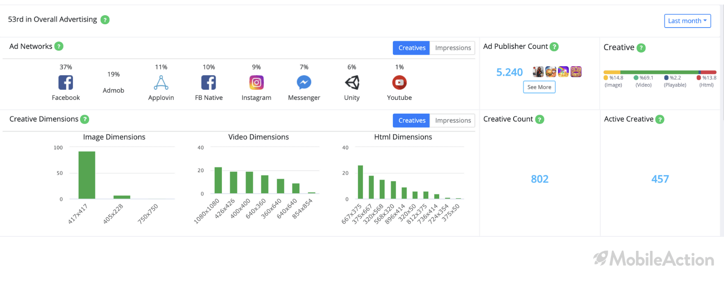The width and height of the screenshot is (724, 287).
Task: Click the 37% Facebook share value
Action: click(x=66, y=67)
